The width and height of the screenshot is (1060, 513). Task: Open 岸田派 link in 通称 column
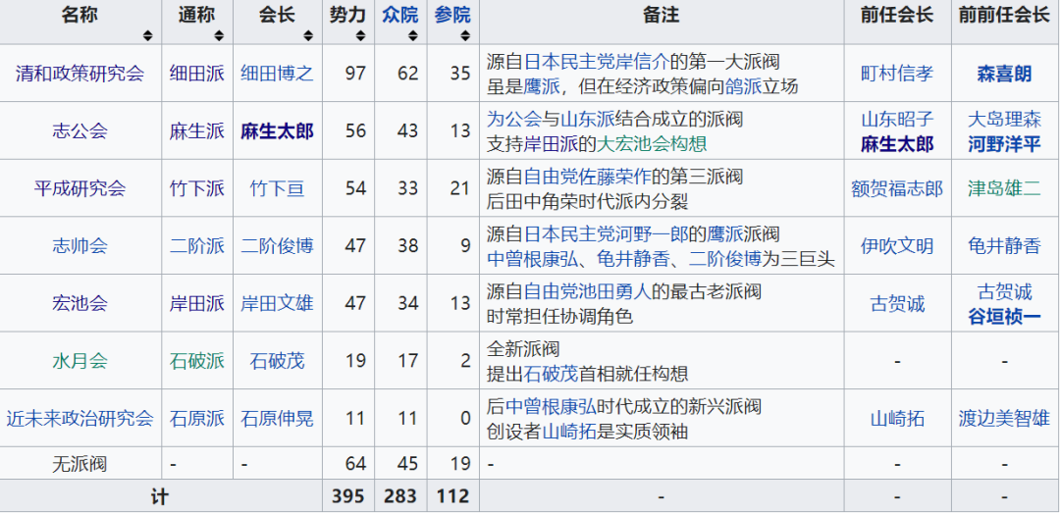coord(196,303)
